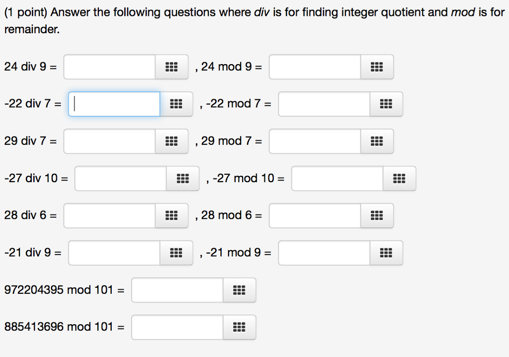Open the equation editor for -22 div 7
The image size is (509, 357).
coord(176,104)
